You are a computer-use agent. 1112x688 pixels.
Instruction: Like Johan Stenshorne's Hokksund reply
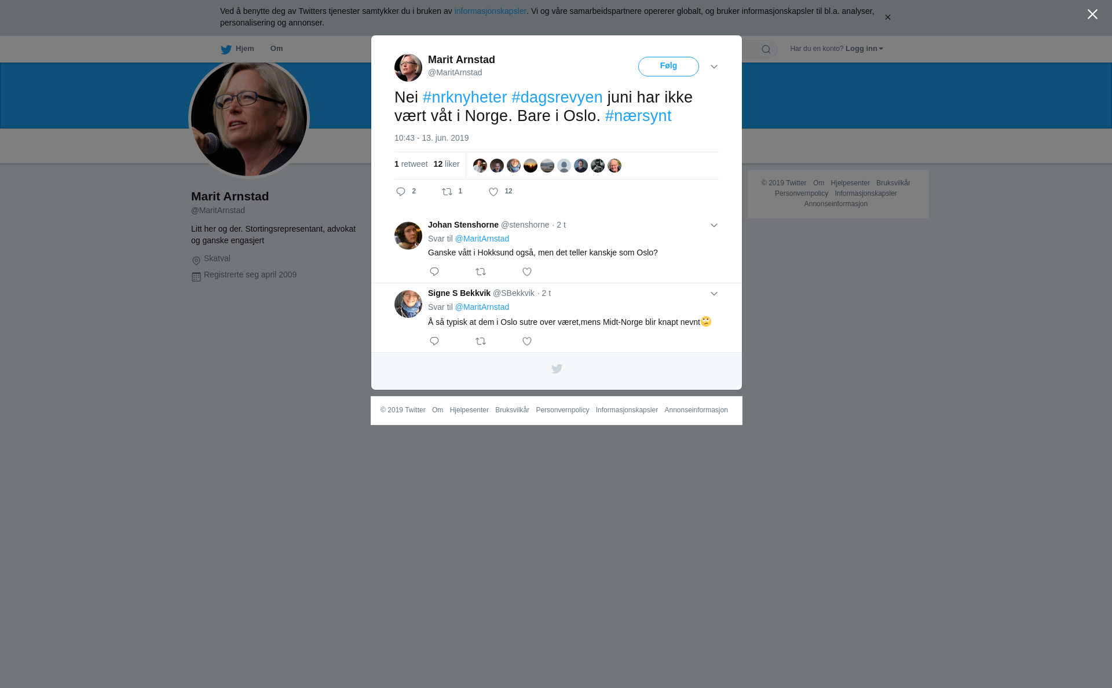[527, 272]
